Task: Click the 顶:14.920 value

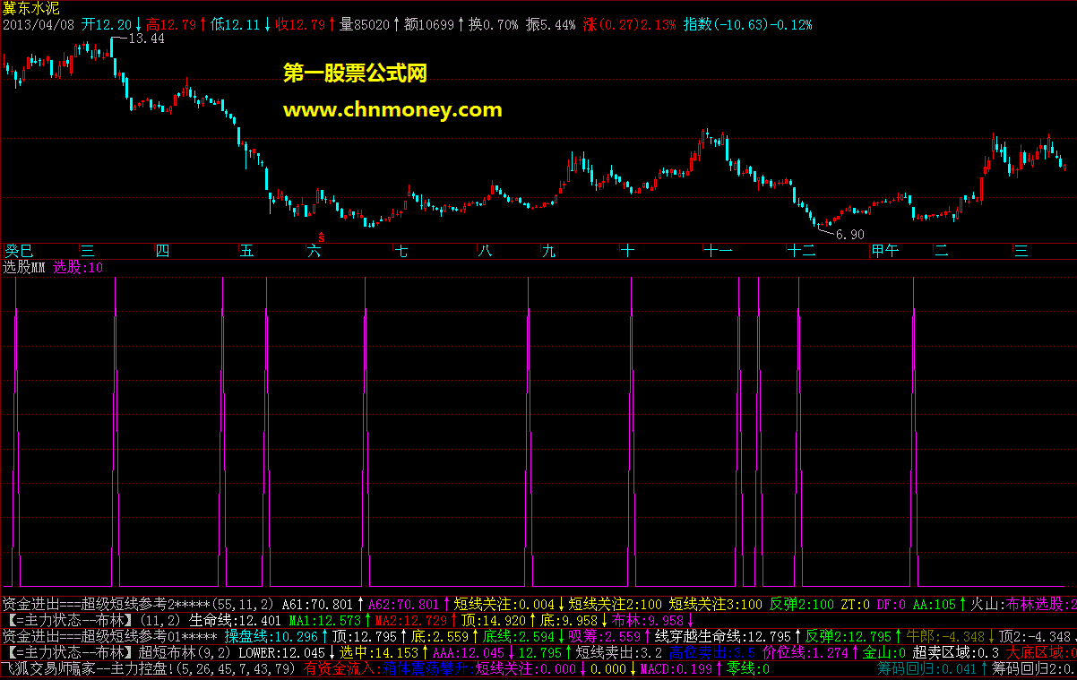Action: (493, 620)
